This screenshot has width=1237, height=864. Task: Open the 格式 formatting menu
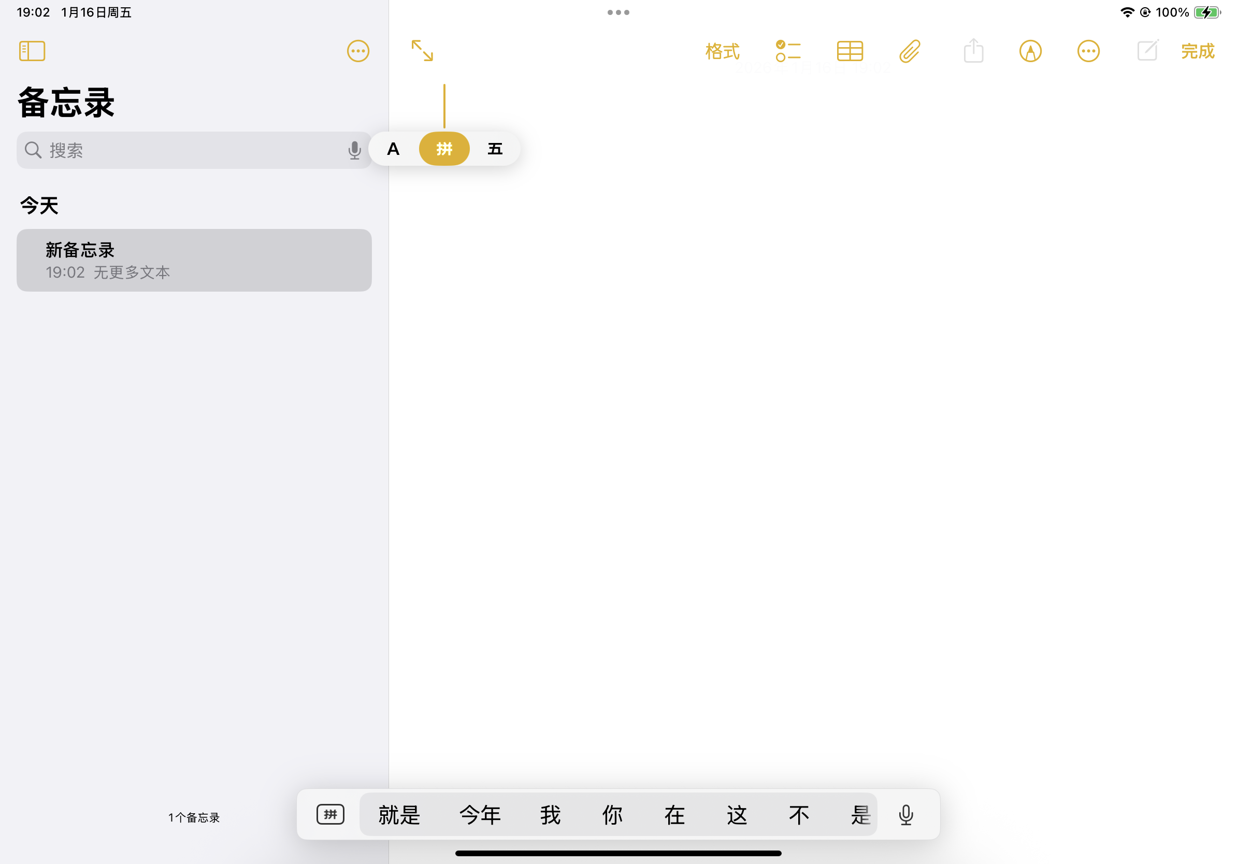(x=722, y=52)
